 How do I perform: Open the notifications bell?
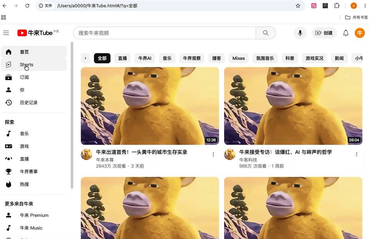point(346,33)
